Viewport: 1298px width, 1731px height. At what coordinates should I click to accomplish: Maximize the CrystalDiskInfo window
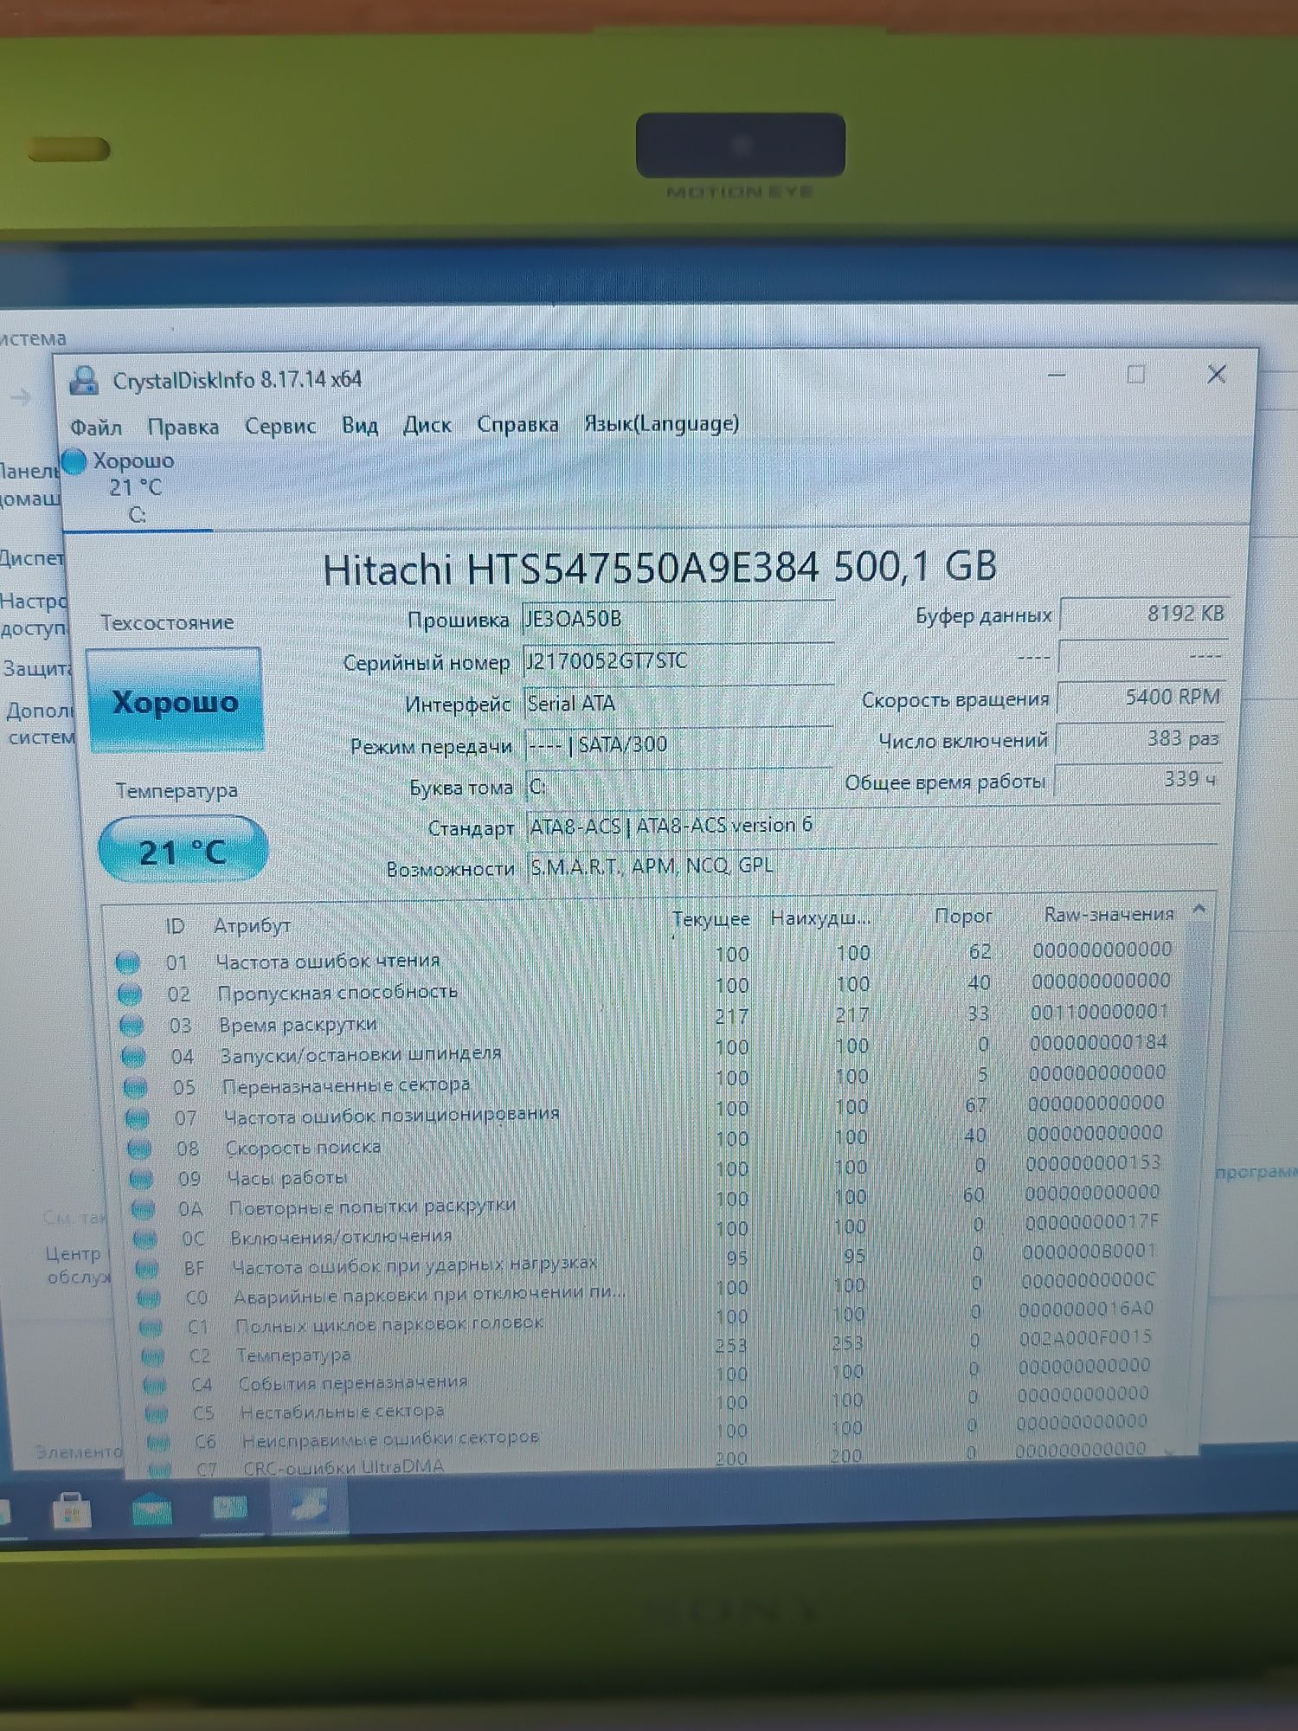pos(1136,374)
